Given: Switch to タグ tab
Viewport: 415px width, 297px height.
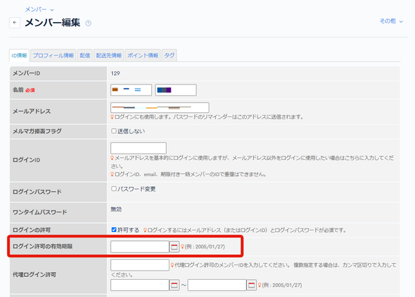Looking at the screenshot, I should click(169, 55).
